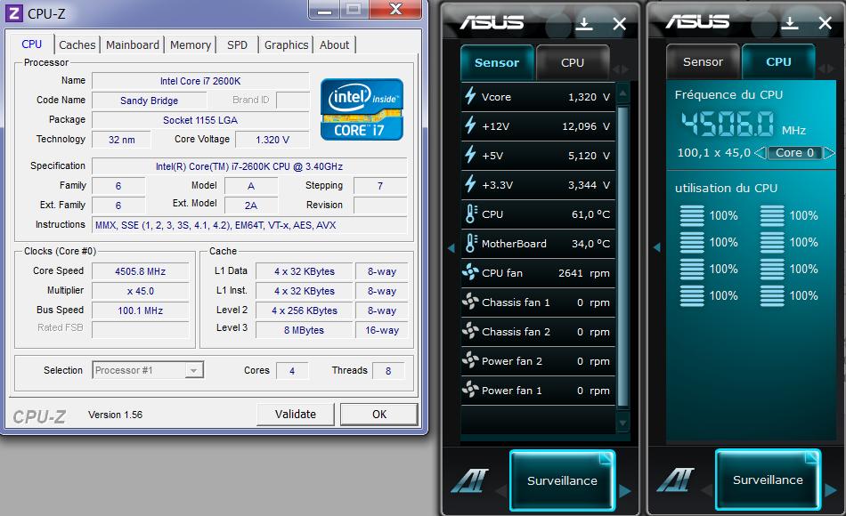Screen dimensions: 846x516
Task: Click the AI logo in right ASUS window
Action: 676,479
